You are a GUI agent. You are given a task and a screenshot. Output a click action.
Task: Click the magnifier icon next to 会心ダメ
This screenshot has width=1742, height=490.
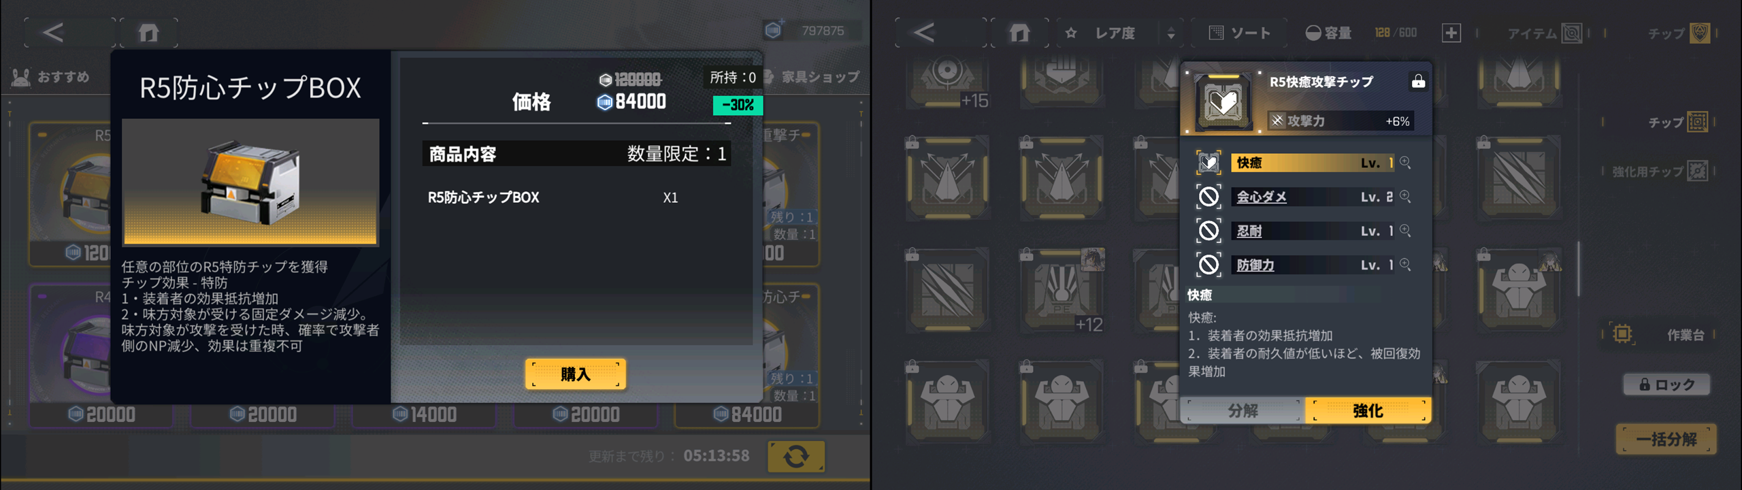click(x=1405, y=197)
